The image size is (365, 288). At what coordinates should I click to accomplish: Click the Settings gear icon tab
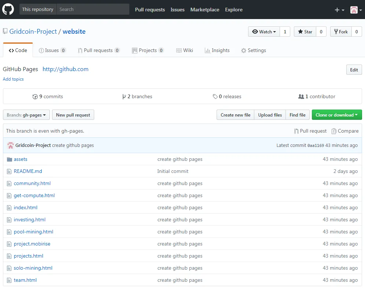(x=243, y=51)
